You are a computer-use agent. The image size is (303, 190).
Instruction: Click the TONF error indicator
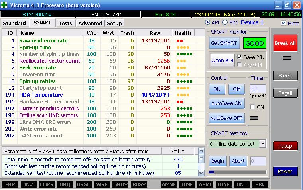(187, 184)
